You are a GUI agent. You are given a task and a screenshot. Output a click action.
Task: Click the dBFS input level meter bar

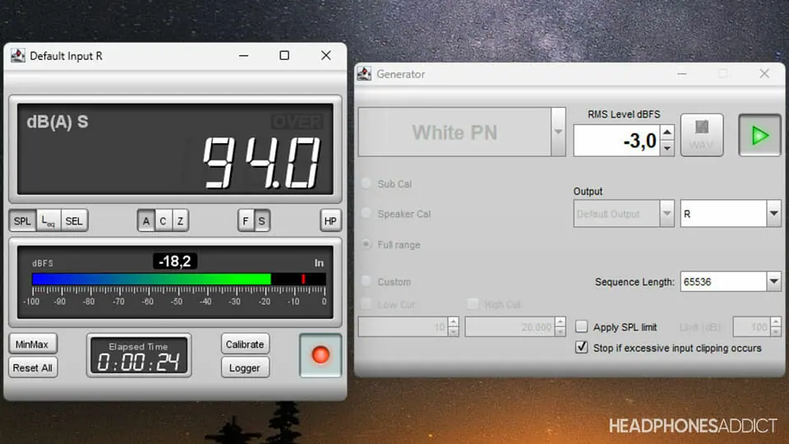click(x=178, y=279)
